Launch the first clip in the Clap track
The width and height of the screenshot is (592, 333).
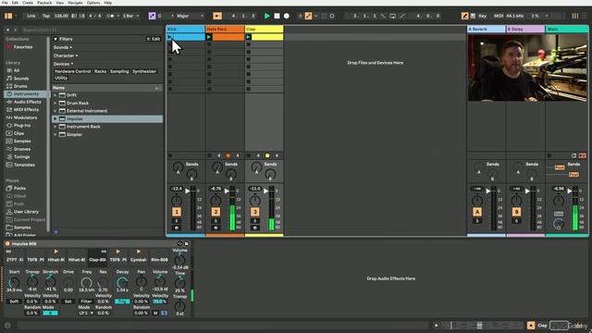coord(248,37)
